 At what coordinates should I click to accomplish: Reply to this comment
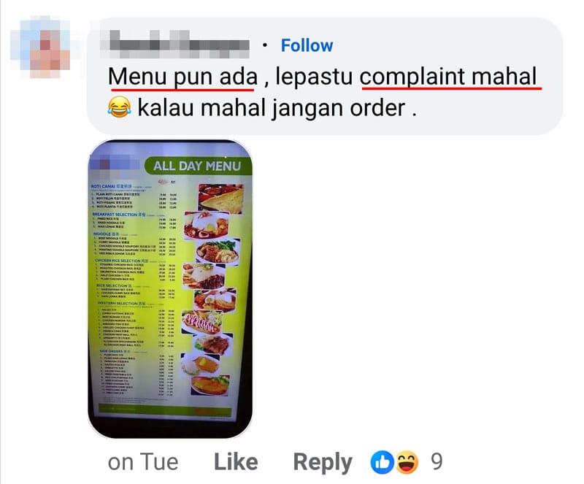pos(323,463)
